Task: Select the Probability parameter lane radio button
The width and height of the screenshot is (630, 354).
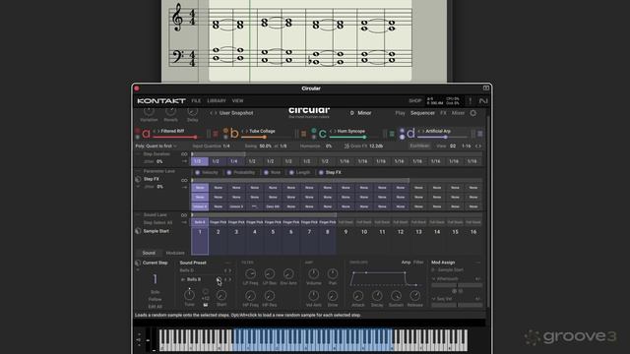Action: point(229,173)
